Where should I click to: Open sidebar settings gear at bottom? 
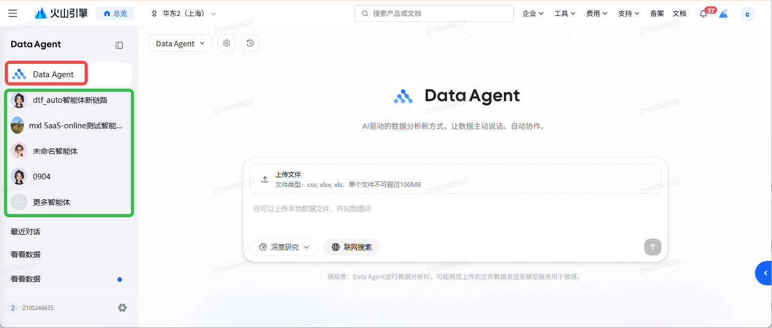122,308
